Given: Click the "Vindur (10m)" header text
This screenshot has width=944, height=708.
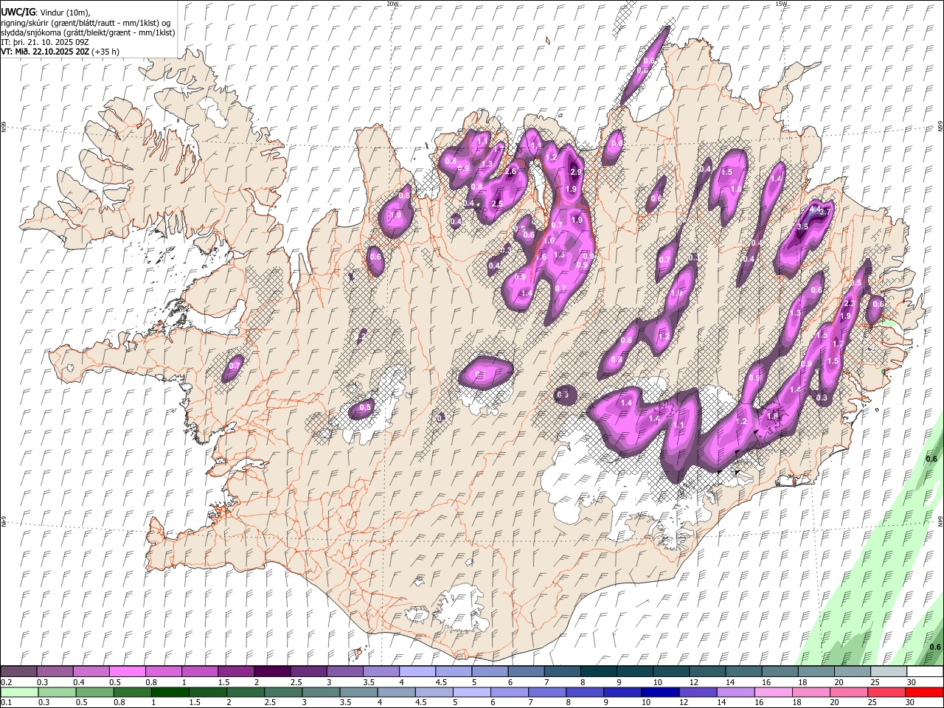Looking at the screenshot, I should point(65,13).
